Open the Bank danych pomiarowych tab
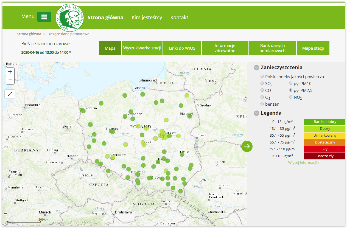 [x=272, y=48]
